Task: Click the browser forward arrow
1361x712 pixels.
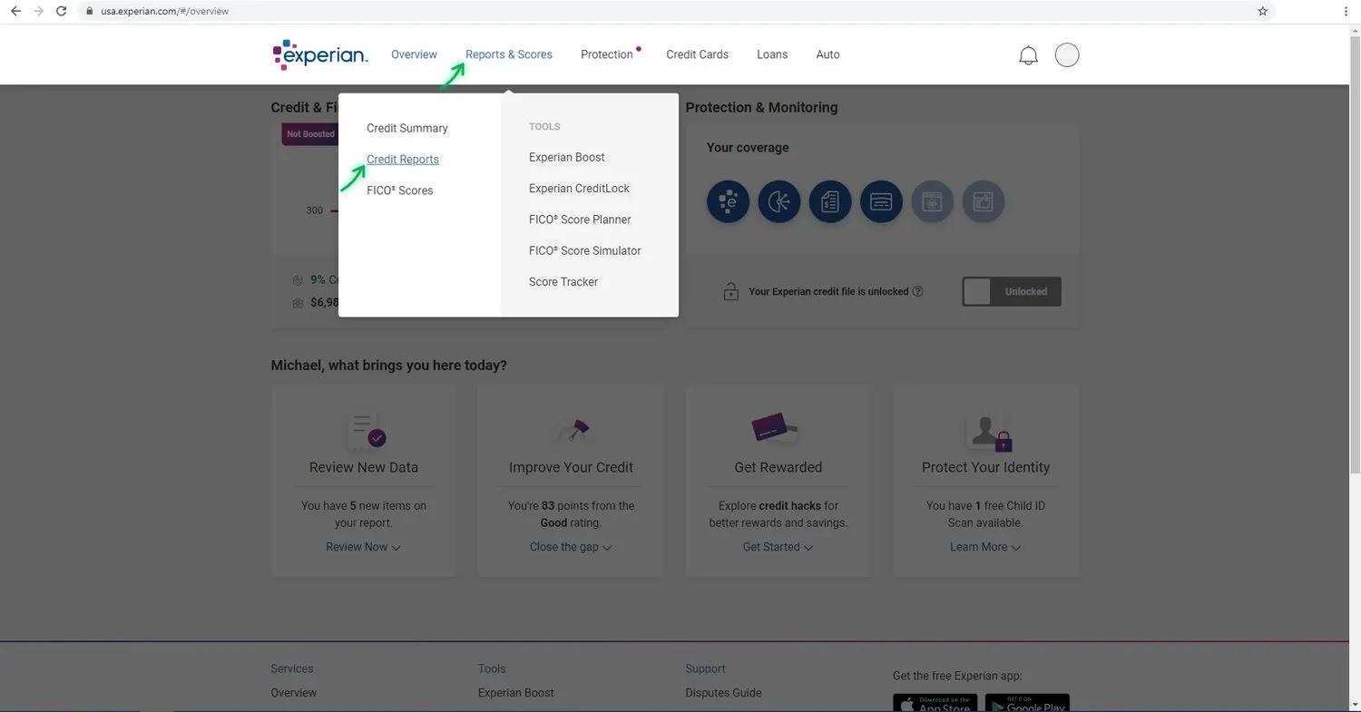Action: click(38, 11)
